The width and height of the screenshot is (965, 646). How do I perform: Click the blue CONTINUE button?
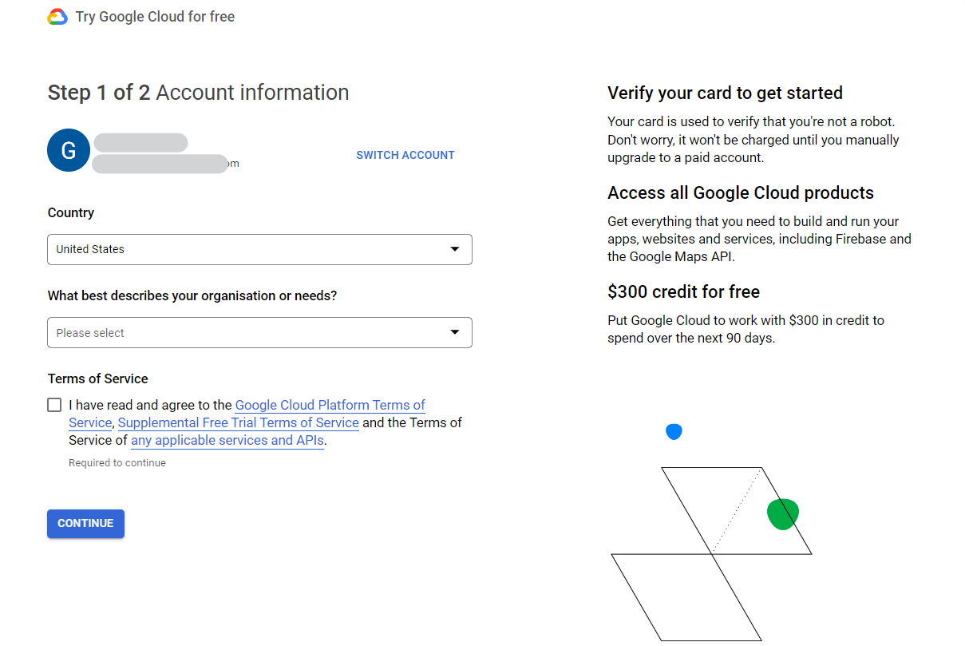coord(85,523)
